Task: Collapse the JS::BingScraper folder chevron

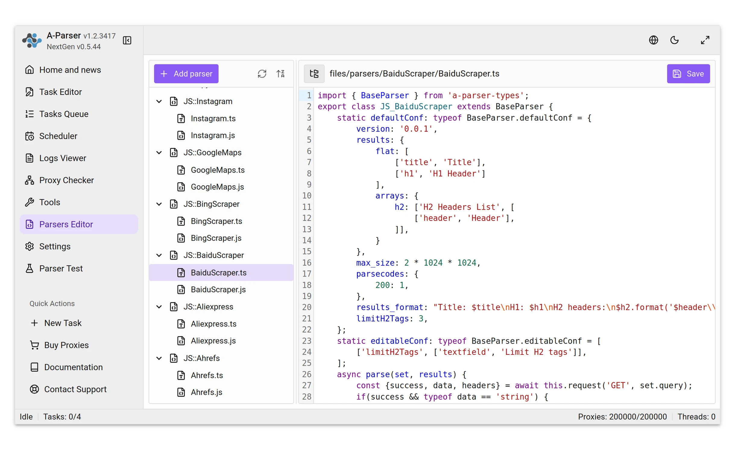Action: tap(159, 204)
